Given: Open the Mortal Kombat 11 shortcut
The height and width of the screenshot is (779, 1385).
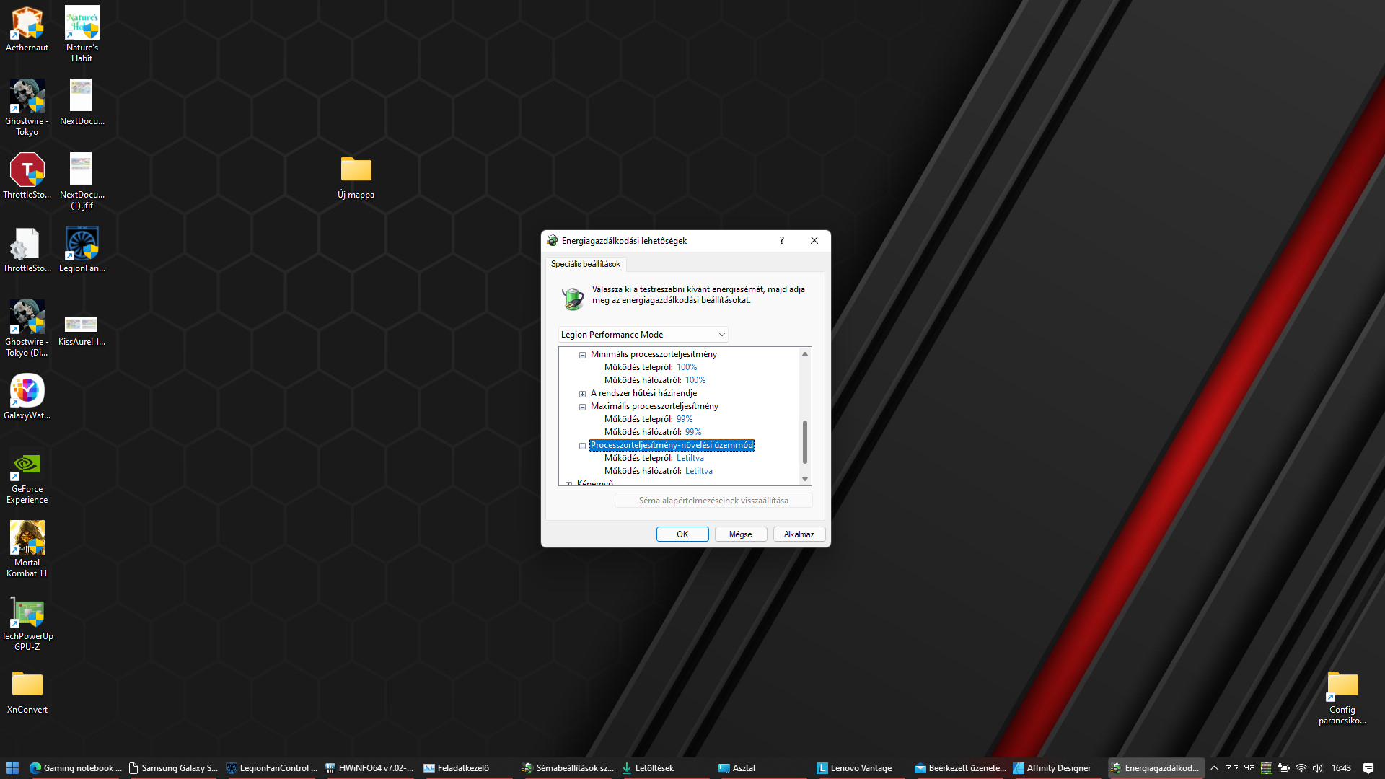Looking at the screenshot, I should [x=27, y=549].
